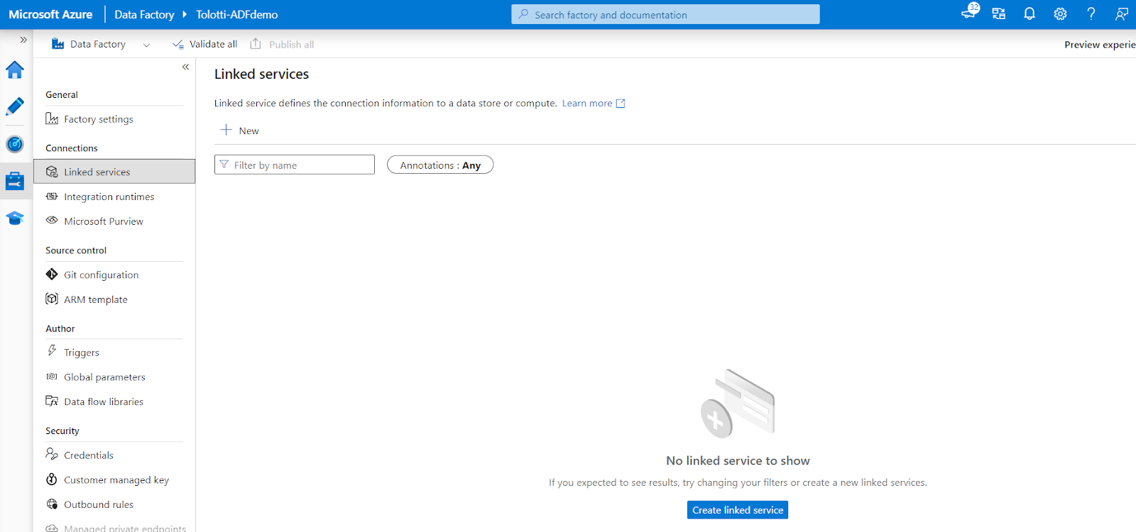Open Git configuration in Source control
The height and width of the screenshot is (532, 1136).
(101, 275)
